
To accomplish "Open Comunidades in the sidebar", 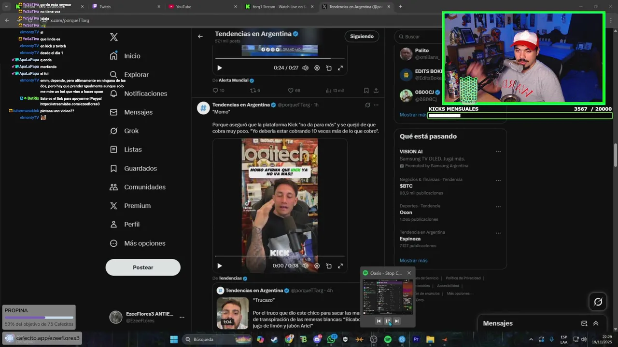I will click(x=138, y=187).
